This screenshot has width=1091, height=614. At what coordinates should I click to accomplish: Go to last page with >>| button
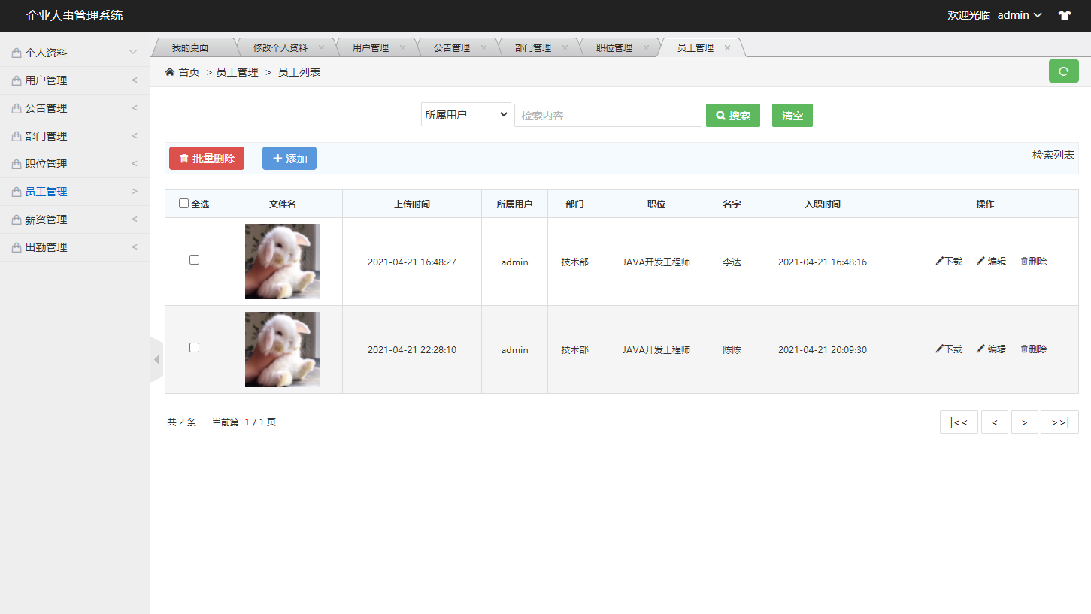tap(1059, 422)
